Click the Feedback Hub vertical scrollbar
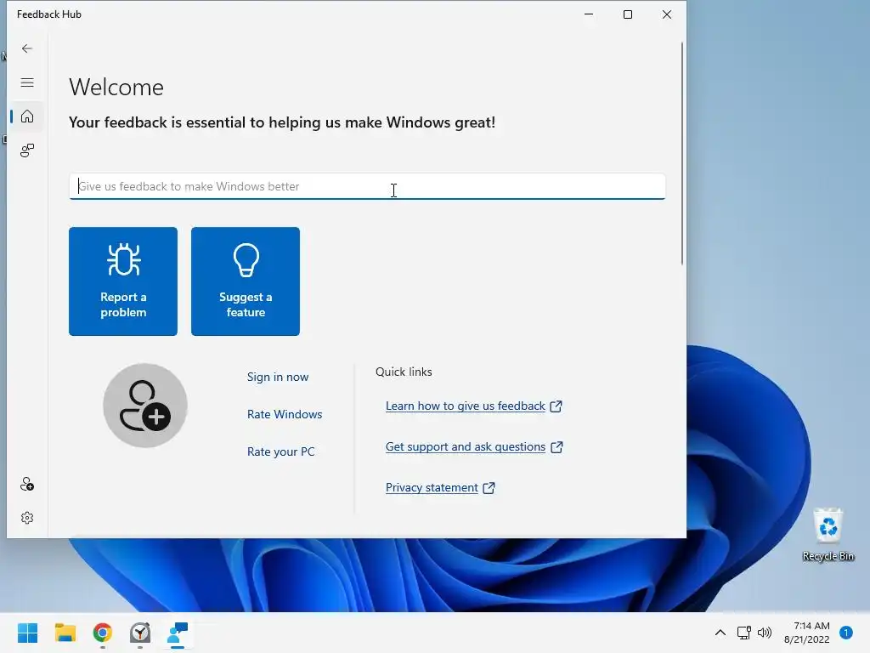 click(682, 153)
